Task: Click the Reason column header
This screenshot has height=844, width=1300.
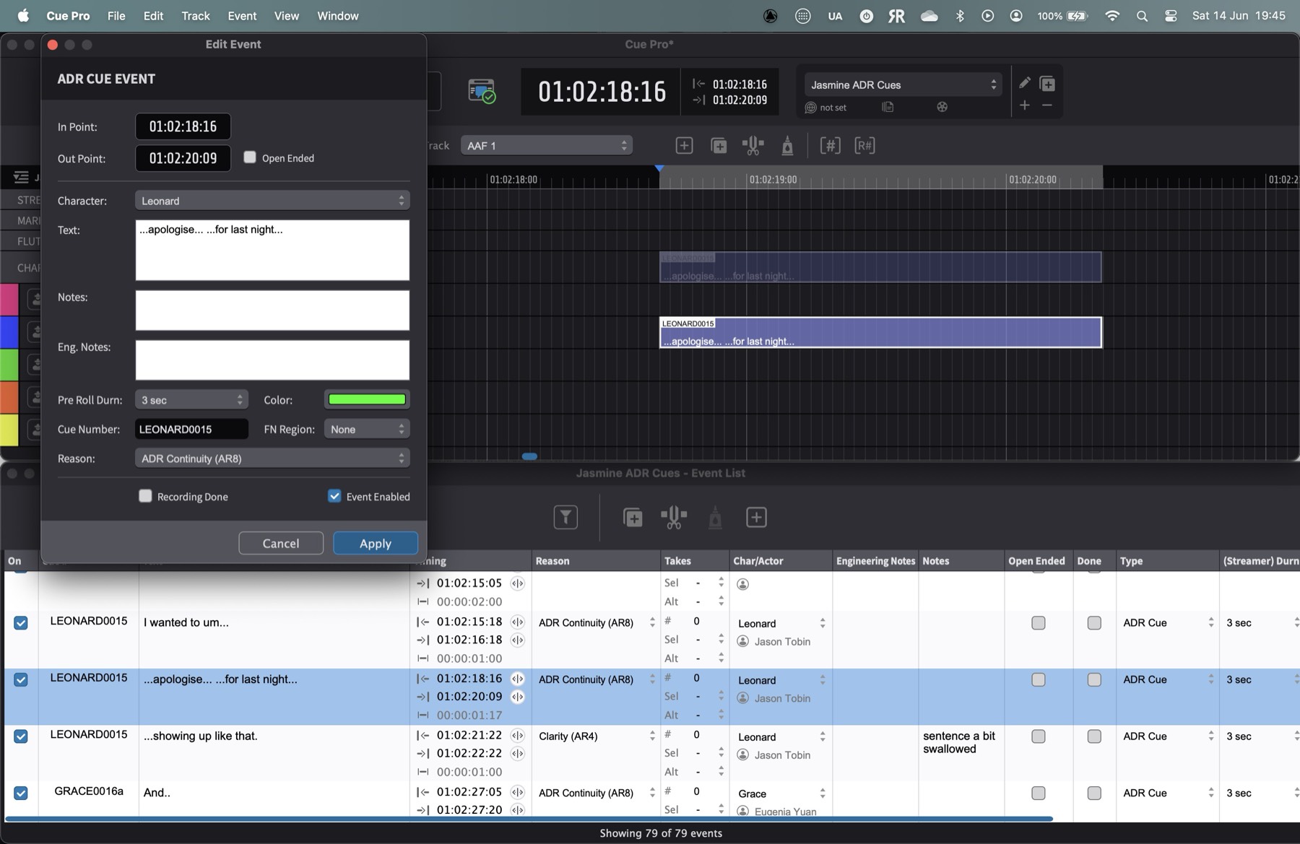Action: [595, 561]
